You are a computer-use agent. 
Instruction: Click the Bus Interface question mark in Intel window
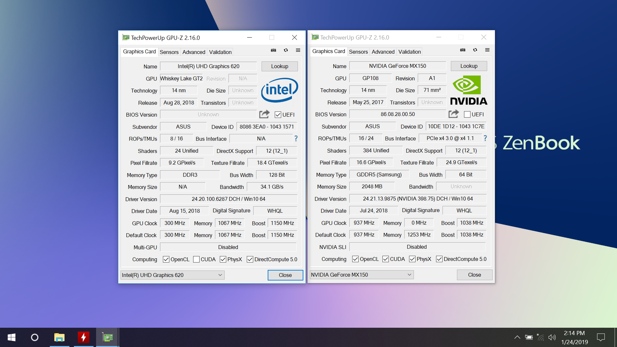296,138
